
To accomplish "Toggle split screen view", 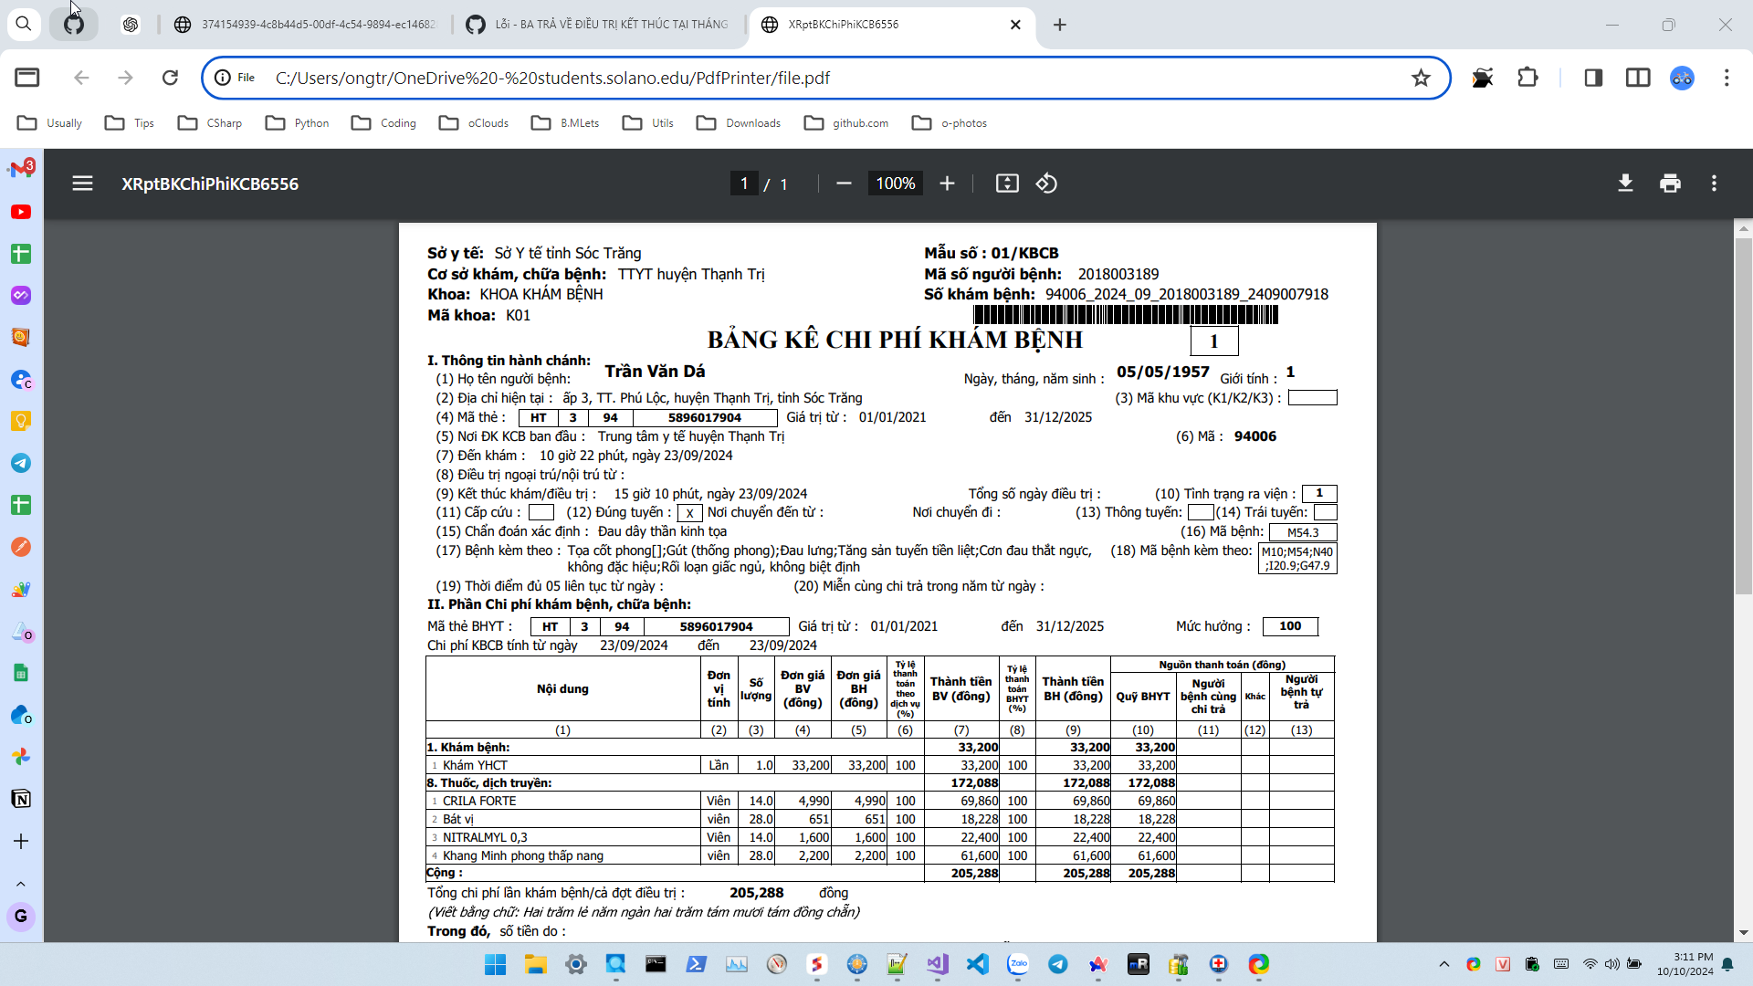I will pyautogui.click(x=1638, y=78).
